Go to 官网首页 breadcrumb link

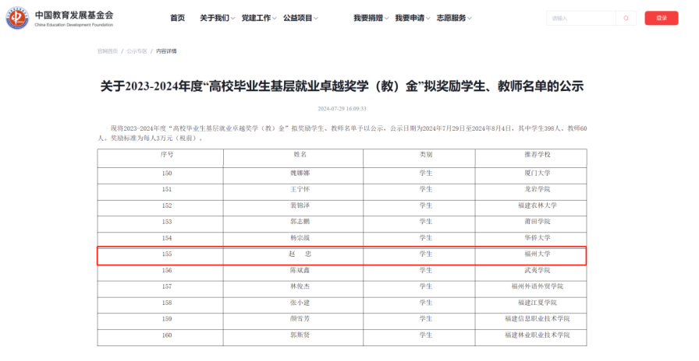pyautogui.click(x=107, y=51)
